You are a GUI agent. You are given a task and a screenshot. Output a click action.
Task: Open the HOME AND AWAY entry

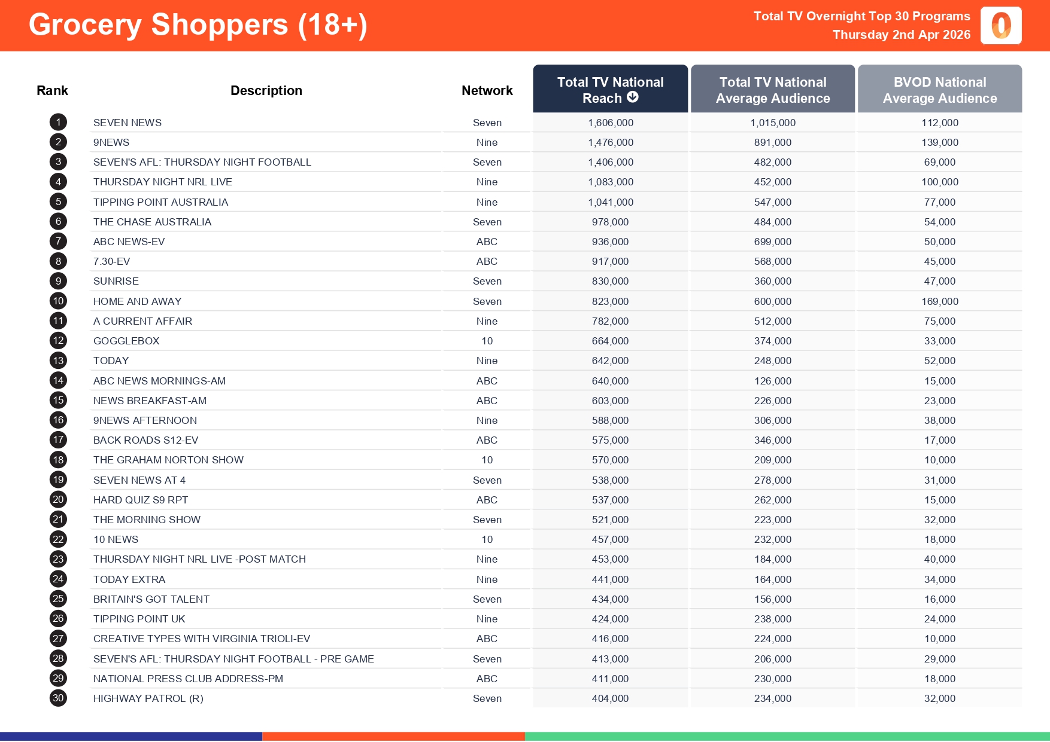coord(137,301)
